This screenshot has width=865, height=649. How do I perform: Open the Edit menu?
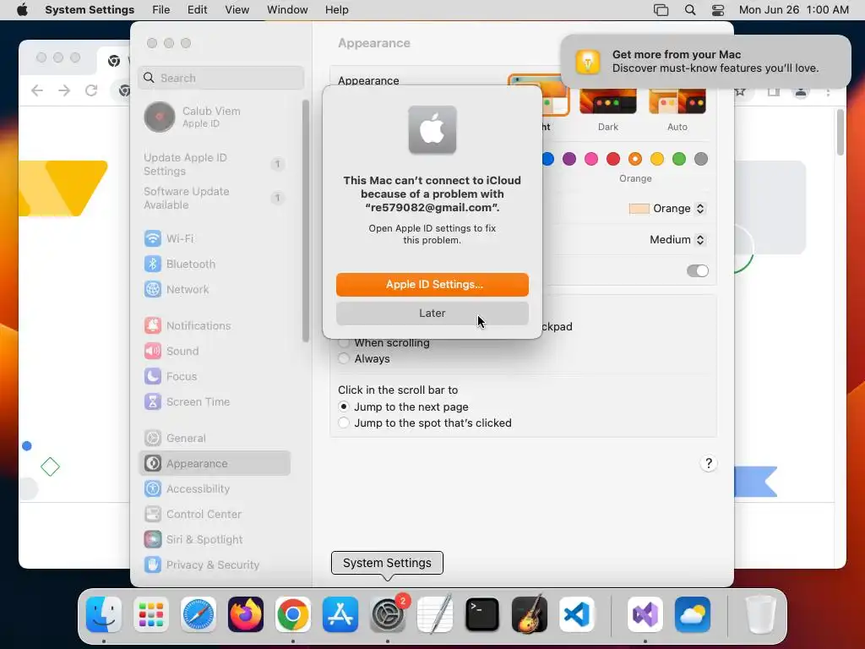point(197,10)
